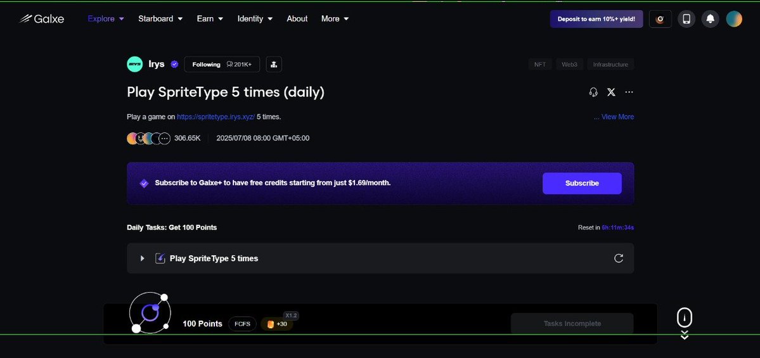Select the NFT tag
760x358 pixels.
[x=540, y=65]
